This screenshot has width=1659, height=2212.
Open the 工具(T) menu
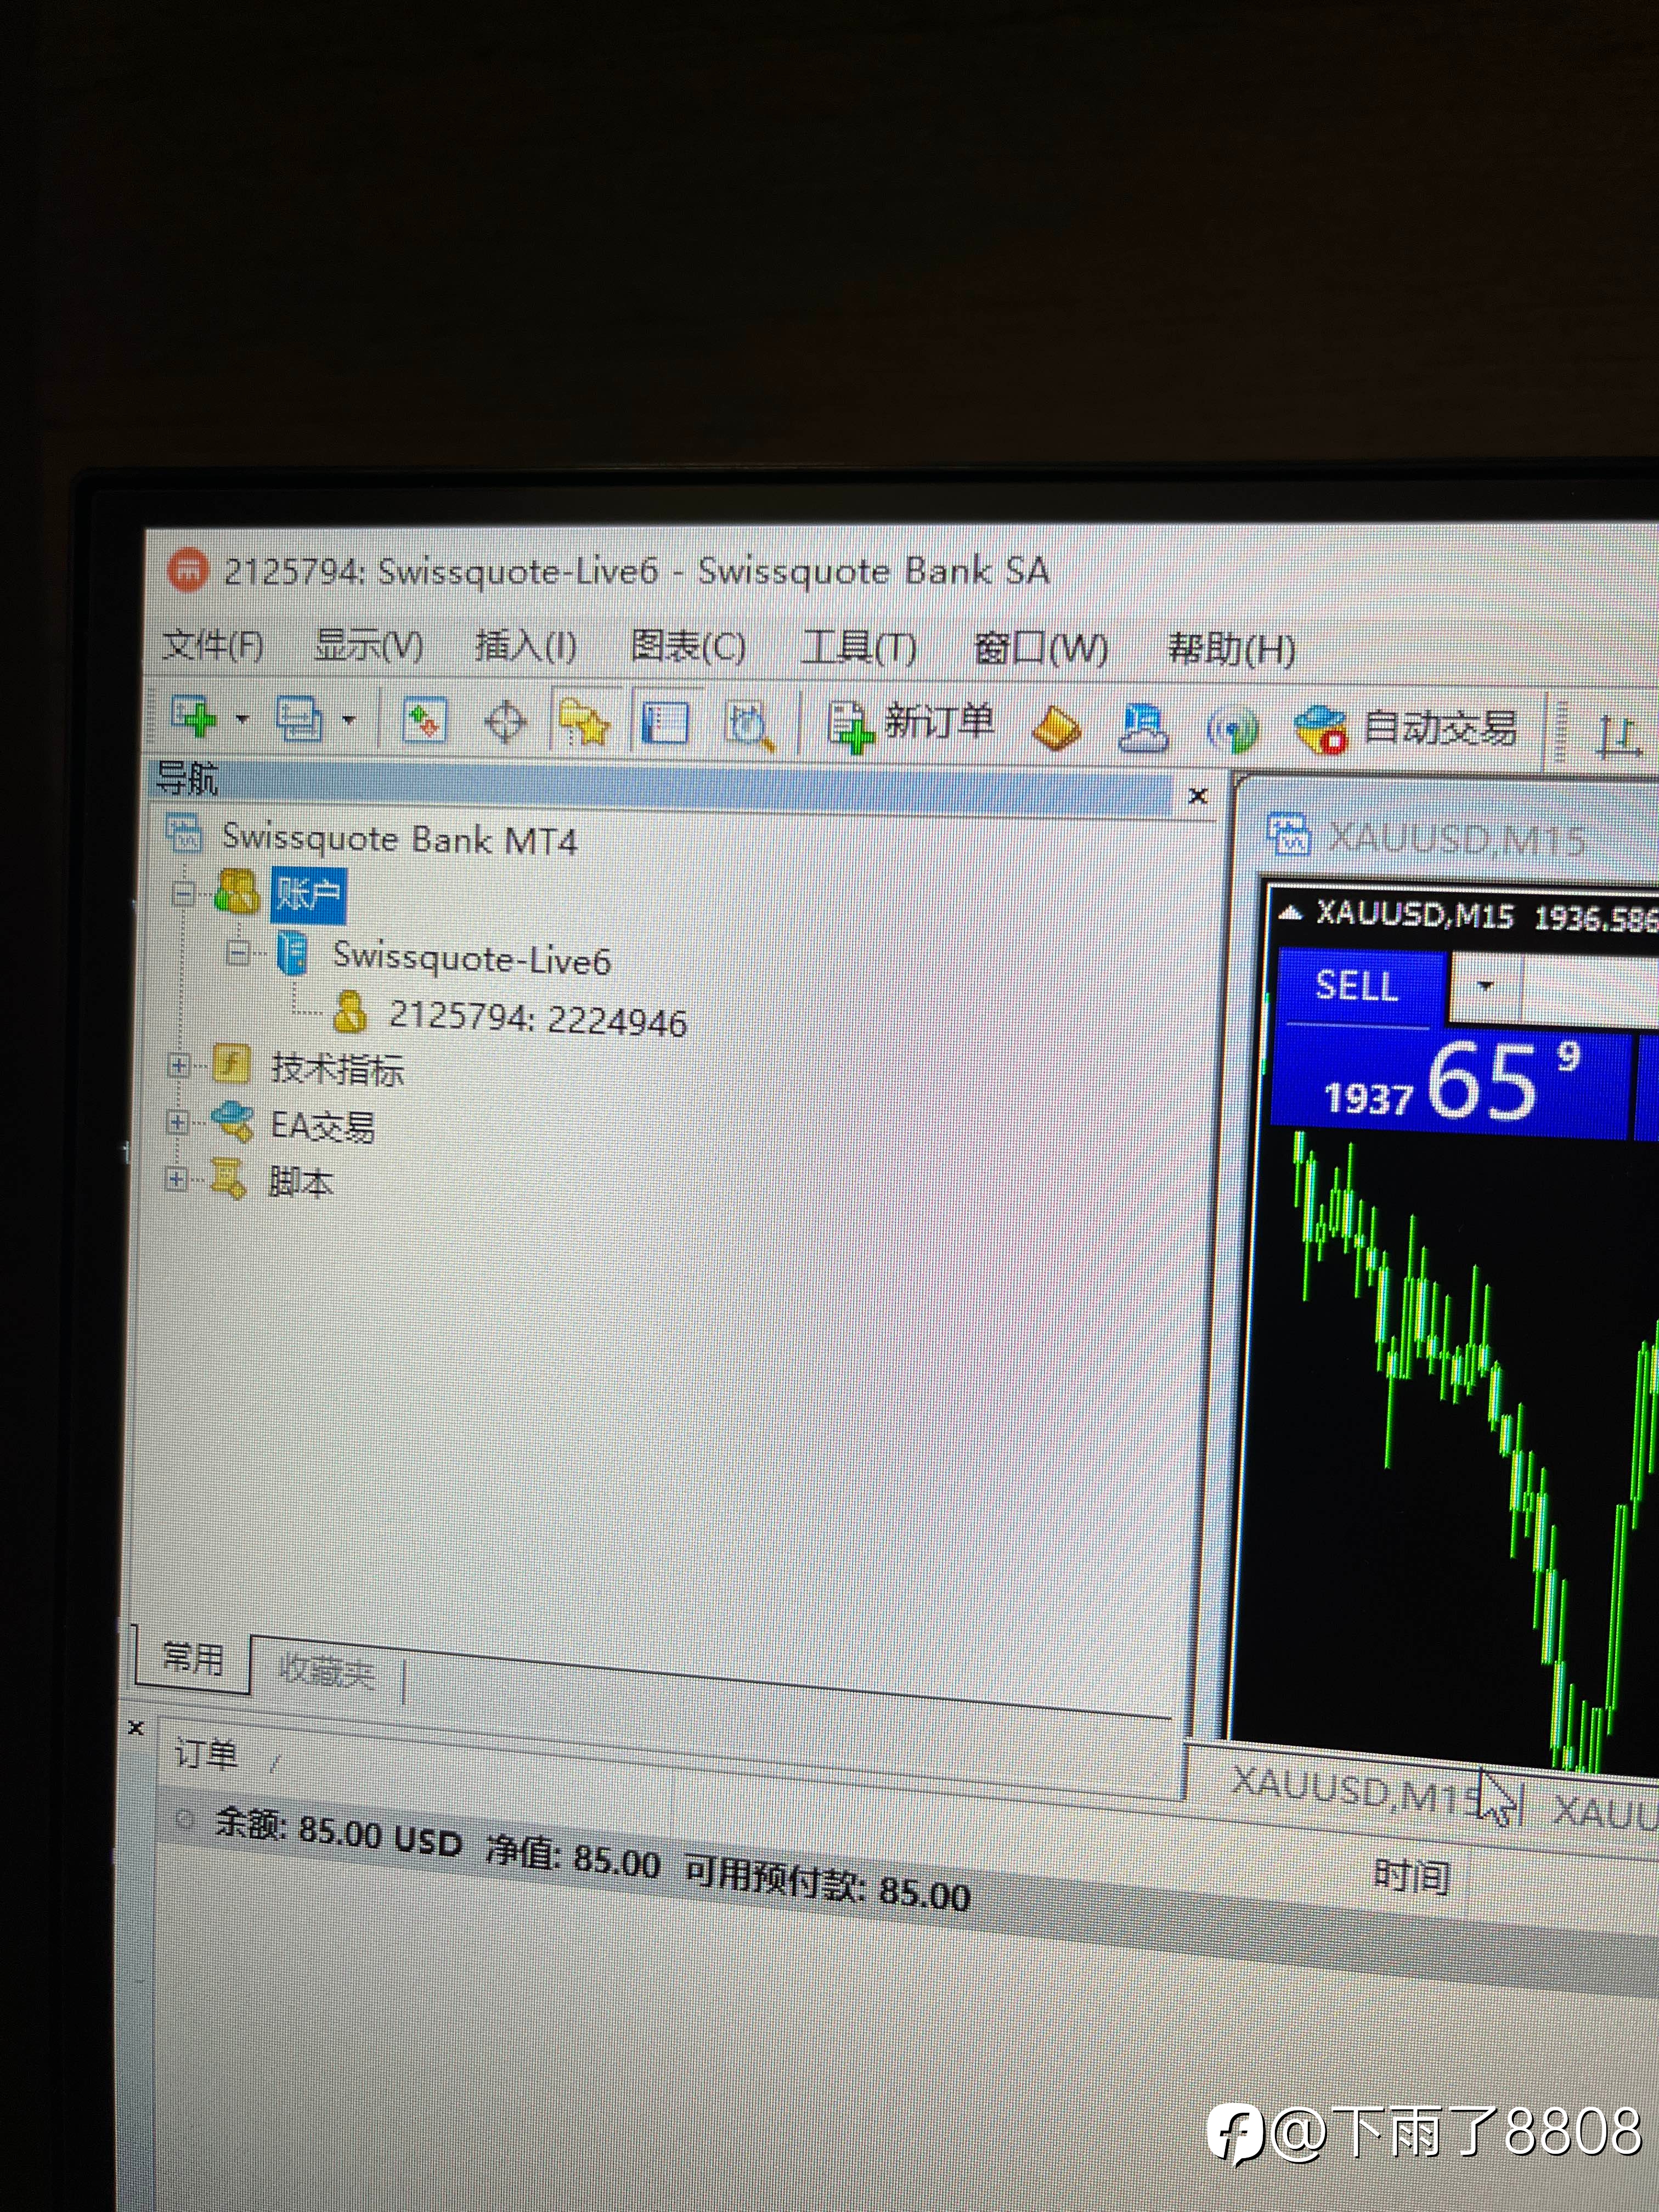859,648
